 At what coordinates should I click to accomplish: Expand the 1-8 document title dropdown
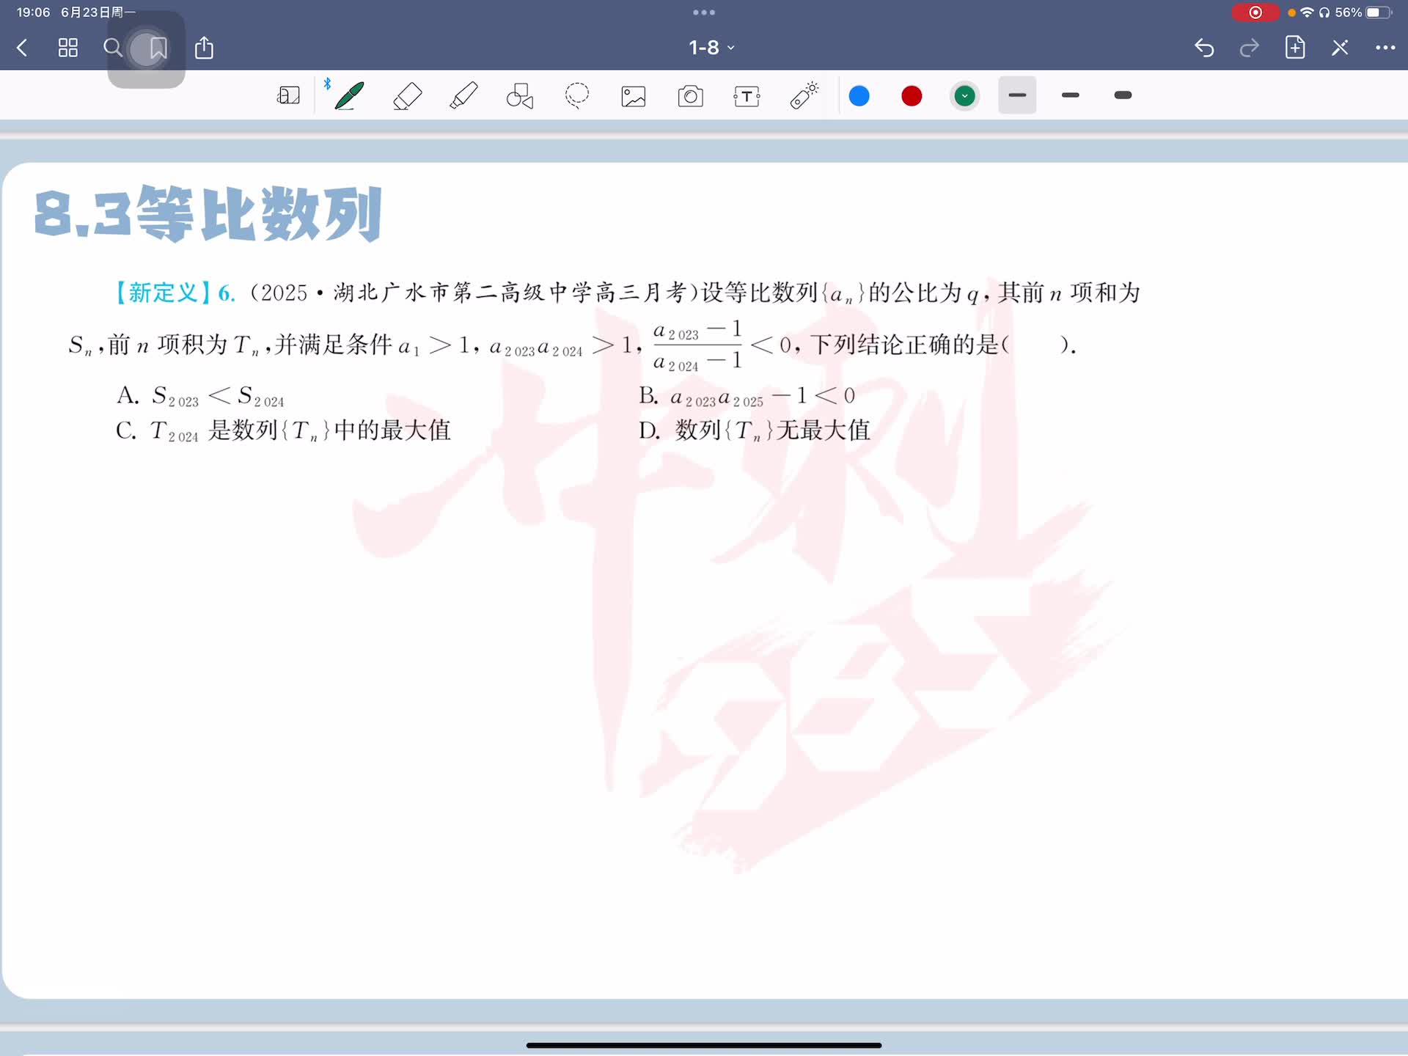pyautogui.click(x=711, y=48)
